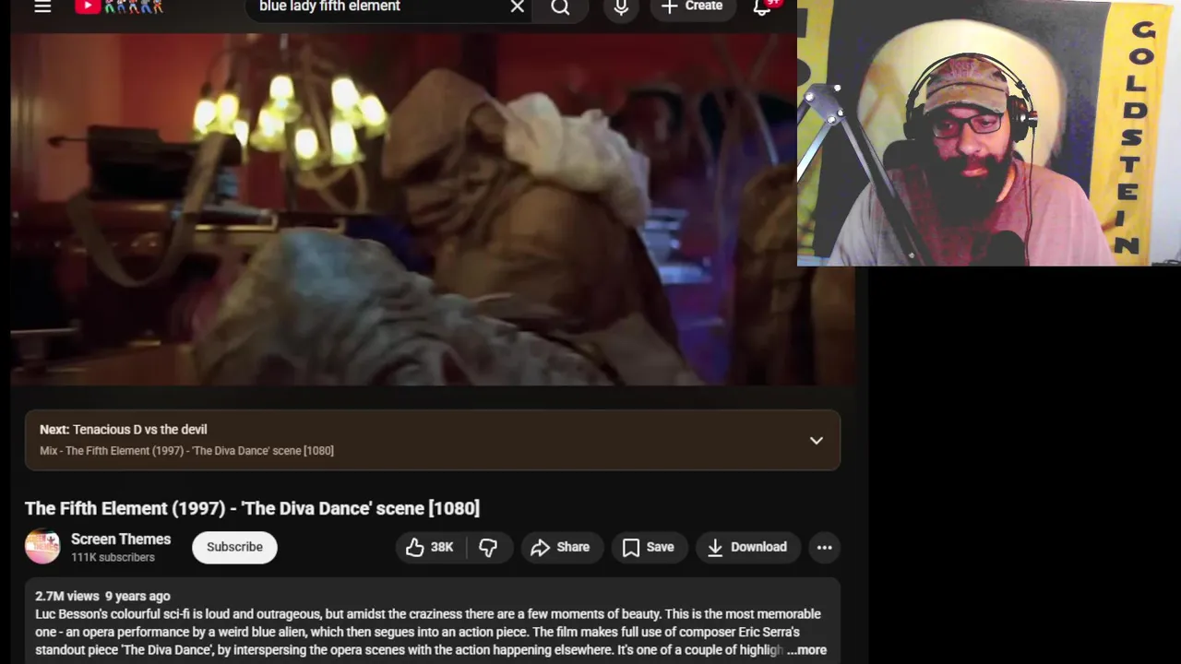Clear search text with X icon
Viewport: 1181px width, 664px height.
518,6
